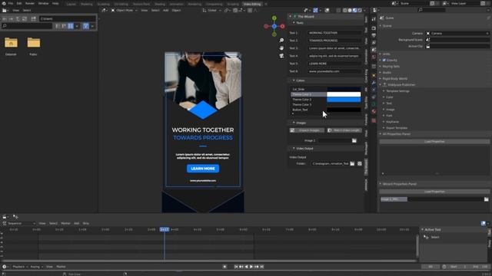Click the Text 5 field LEARN MORE
Image resolution: width=492 pixels, height=276 pixels.
(x=334, y=64)
